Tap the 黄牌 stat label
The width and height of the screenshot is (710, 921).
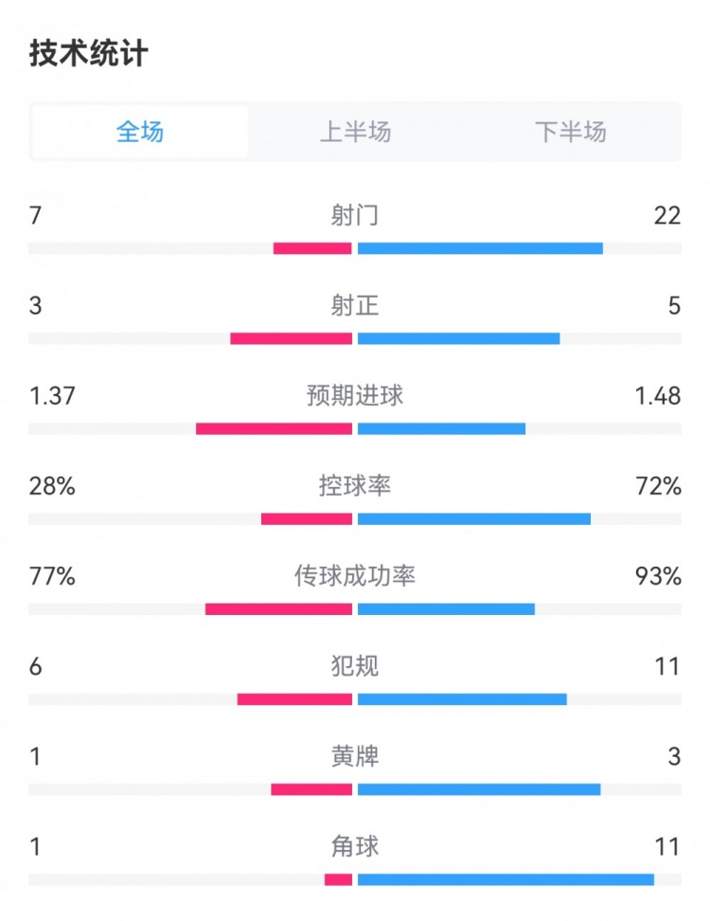355,756
